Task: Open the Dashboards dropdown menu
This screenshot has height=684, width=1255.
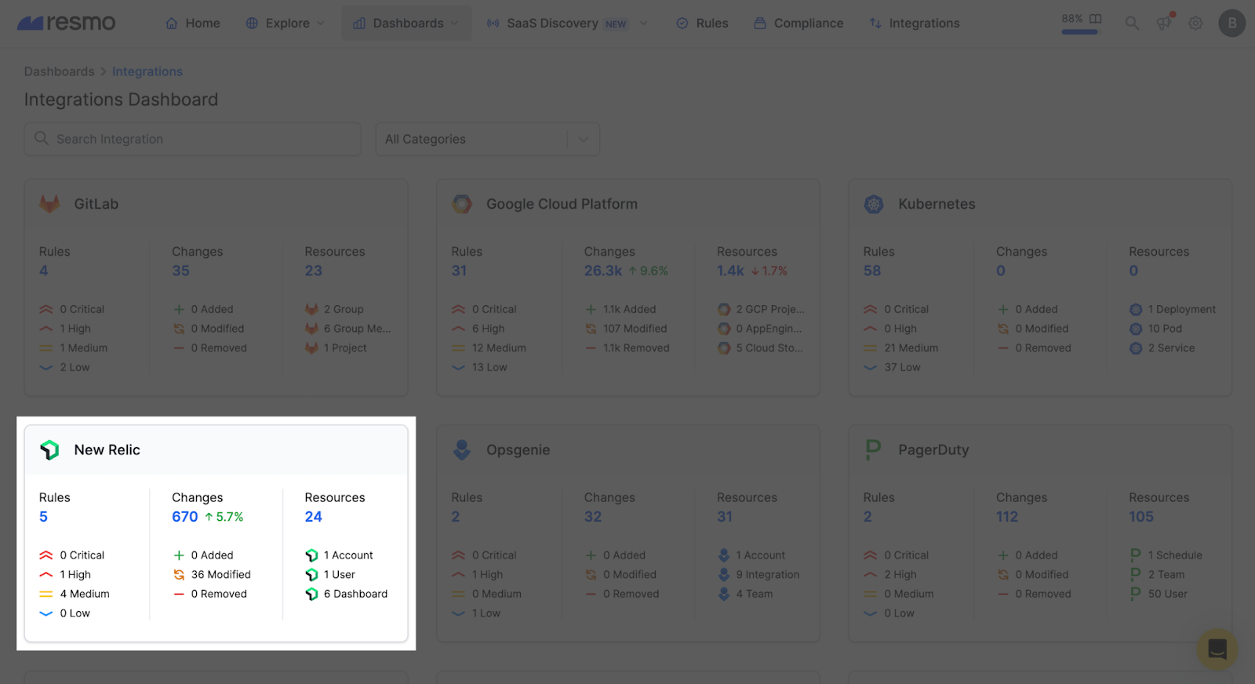Action: click(406, 24)
